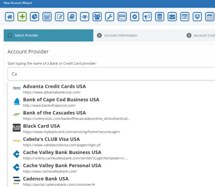215x187 pixels.
Task: Click the Bank of the Cascades logo
Action: 17,114
